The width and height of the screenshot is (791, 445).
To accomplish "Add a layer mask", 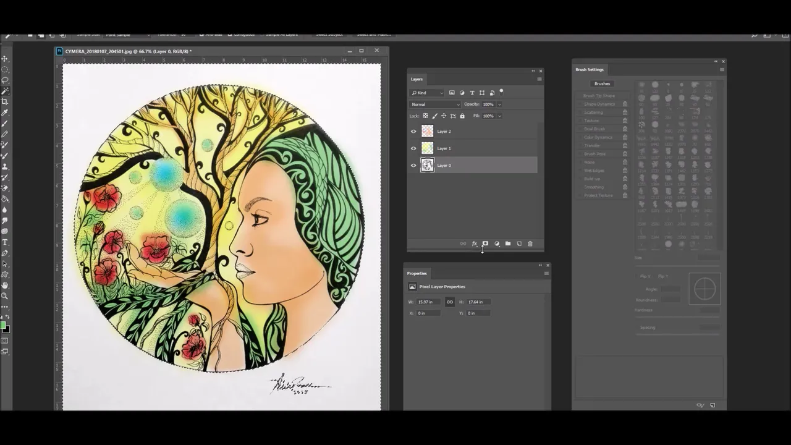I will (x=485, y=244).
